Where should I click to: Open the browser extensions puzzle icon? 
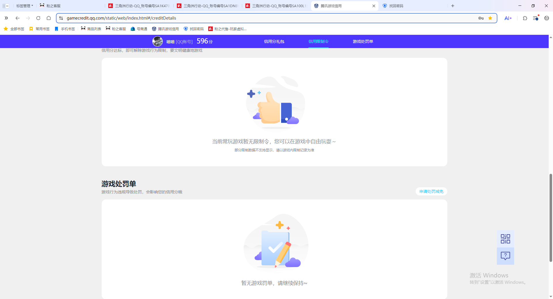tap(525, 18)
